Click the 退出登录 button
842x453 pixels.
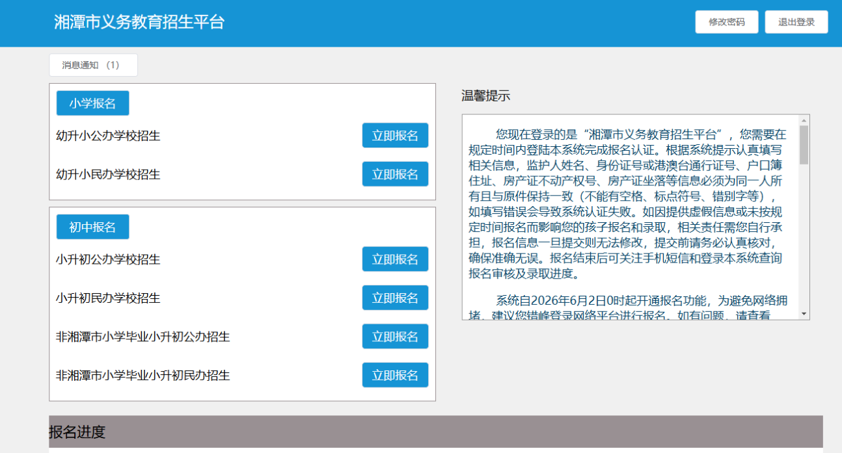point(796,21)
